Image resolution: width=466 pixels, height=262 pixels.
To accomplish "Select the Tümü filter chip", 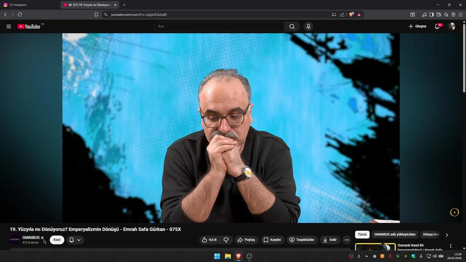I will [x=362, y=235].
